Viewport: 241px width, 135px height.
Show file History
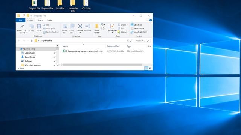tap(122, 32)
